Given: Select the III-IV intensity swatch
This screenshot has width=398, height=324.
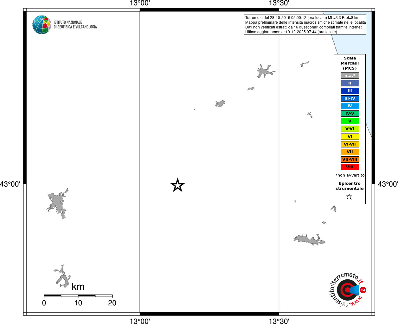Looking at the screenshot, I should tap(350, 98).
